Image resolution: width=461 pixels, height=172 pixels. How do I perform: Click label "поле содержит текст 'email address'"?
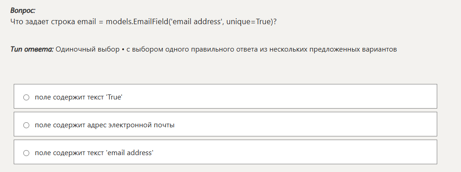pyautogui.click(x=94, y=153)
